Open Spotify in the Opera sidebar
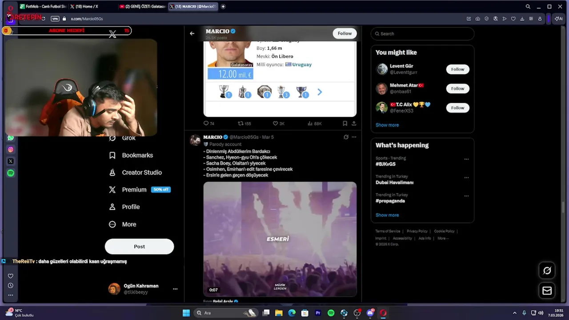569x320 pixels. tap(11, 173)
